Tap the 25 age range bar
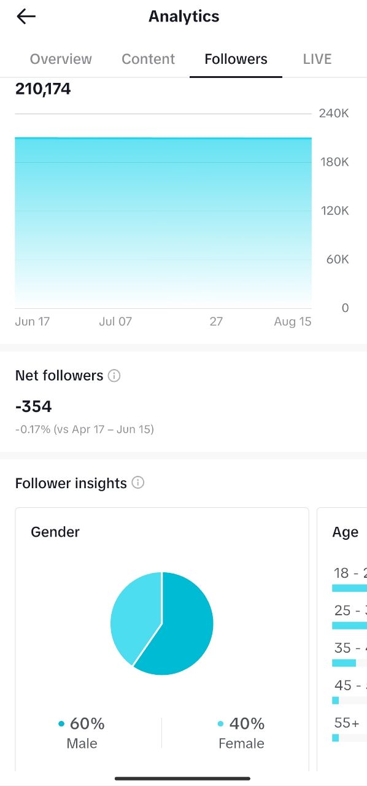Image resolution: width=367 pixels, height=786 pixels. (349, 625)
